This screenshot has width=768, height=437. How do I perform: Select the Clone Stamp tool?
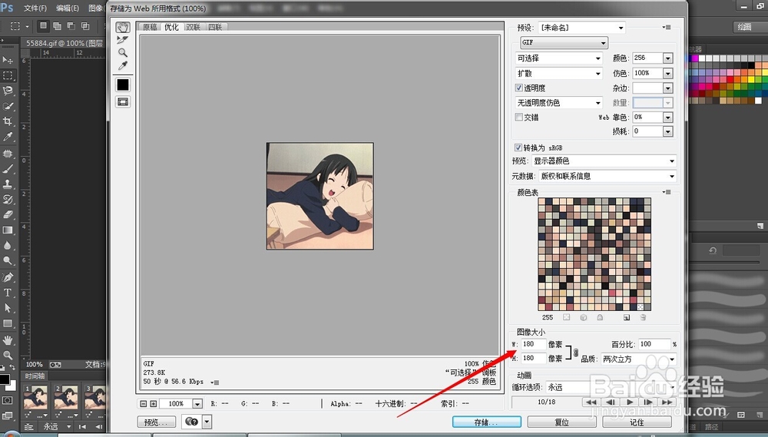click(x=8, y=184)
